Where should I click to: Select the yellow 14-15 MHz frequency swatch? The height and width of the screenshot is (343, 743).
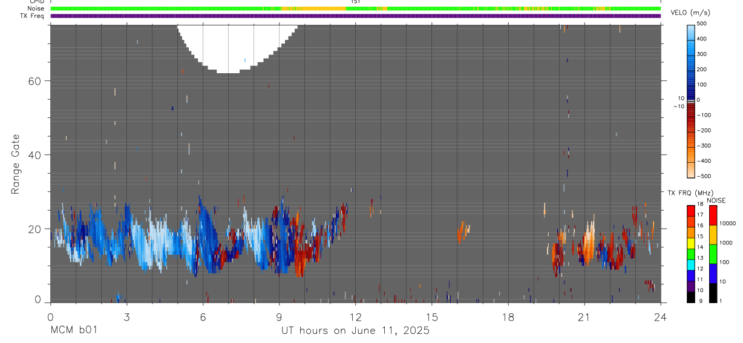691,242
